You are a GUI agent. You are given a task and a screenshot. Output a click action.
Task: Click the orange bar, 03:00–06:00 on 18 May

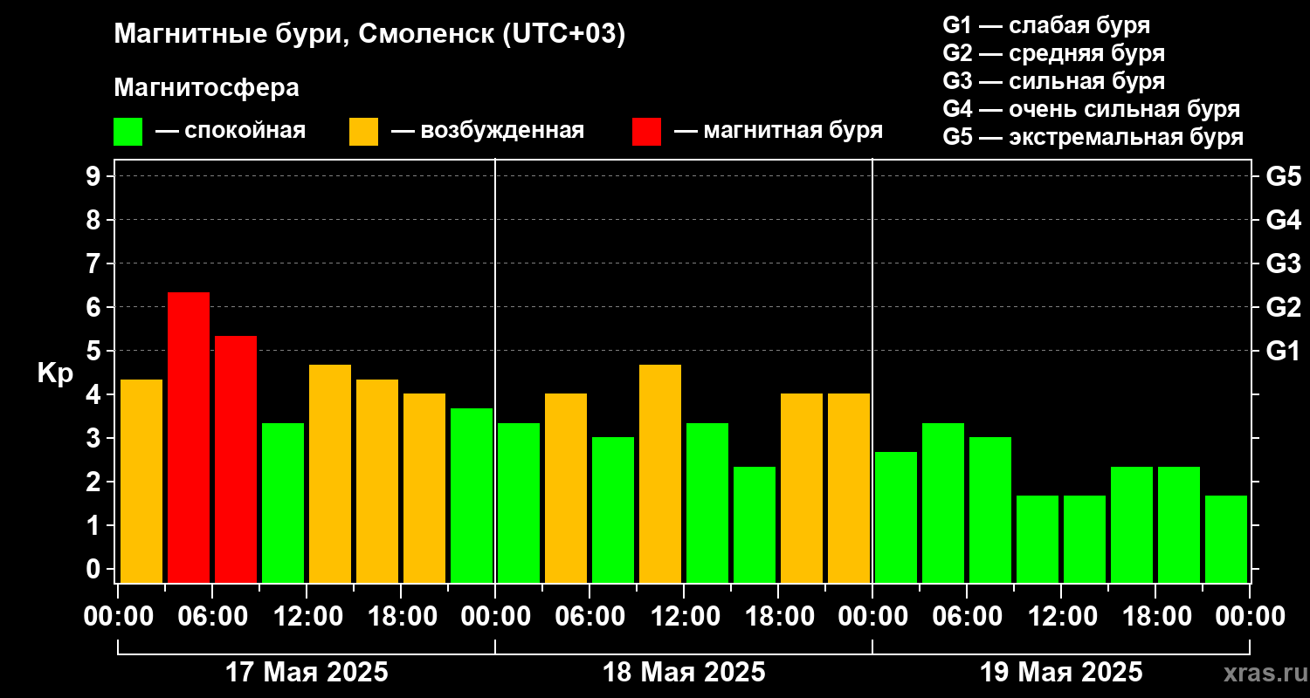tap(566, 488)
